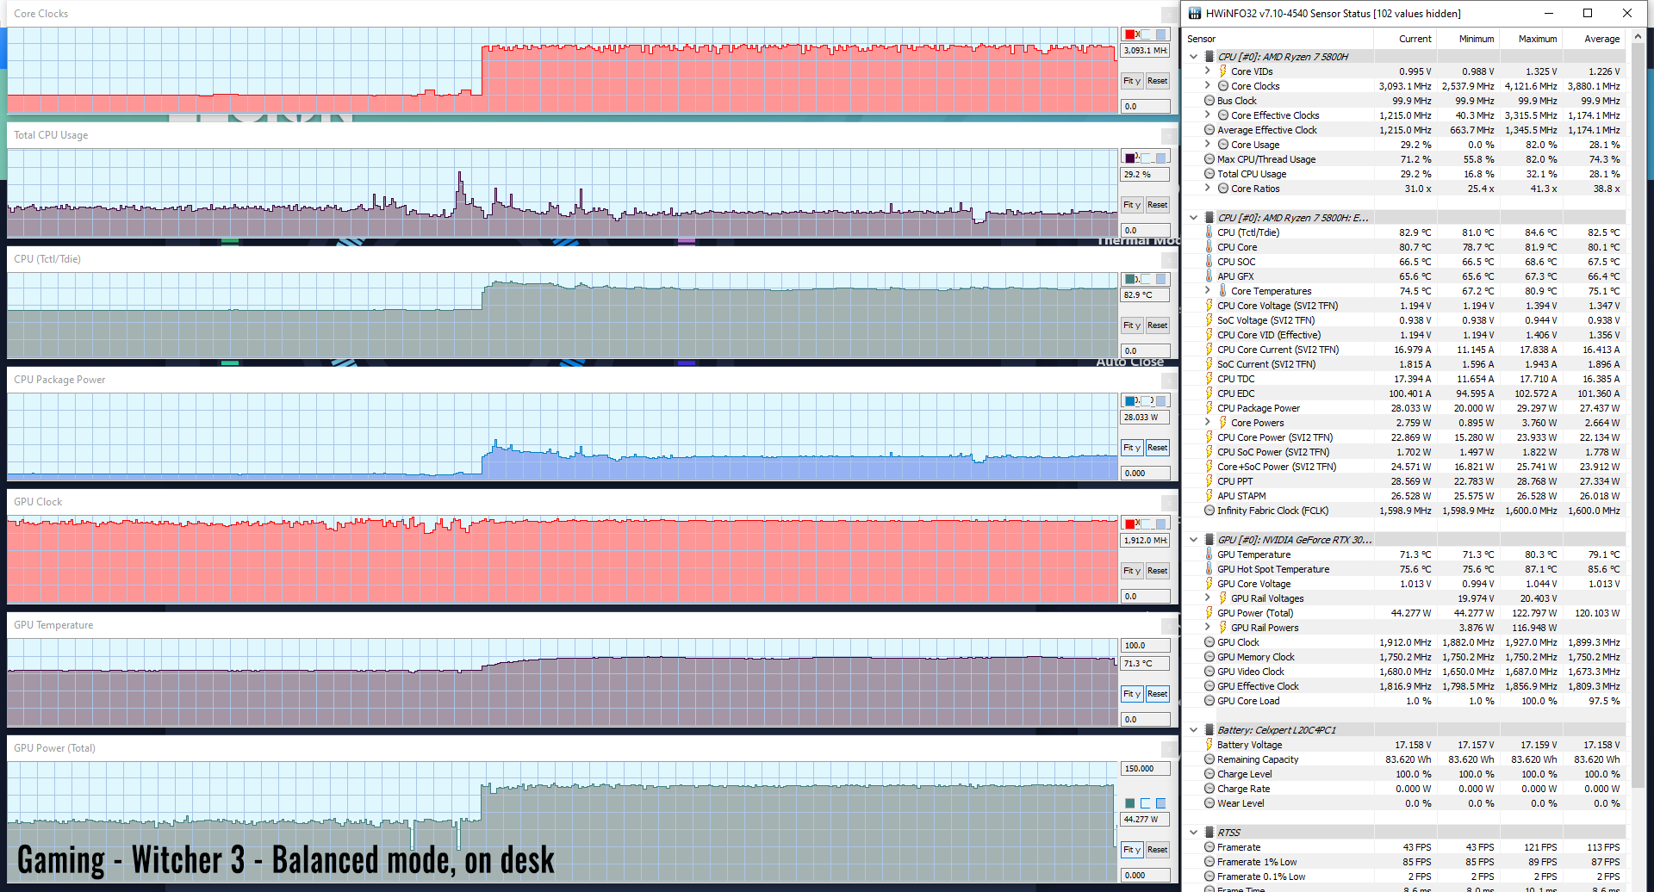
Task: Click the chip icon beside CPU AMD Ryzen 7 5800H
Action: click(1209, 57)
